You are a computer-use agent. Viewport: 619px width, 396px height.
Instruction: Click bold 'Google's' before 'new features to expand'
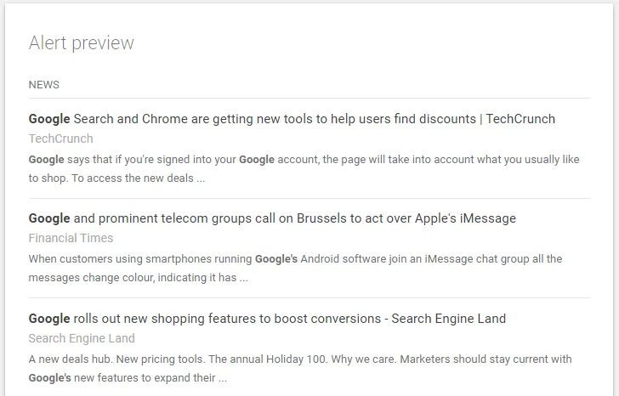click(x=49, y=377)
